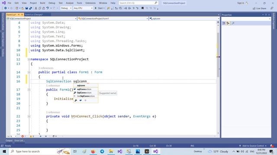Toggle a bookmark using the bookmark icon
This screenshot has width=277, height=155.
coord(142,8)
